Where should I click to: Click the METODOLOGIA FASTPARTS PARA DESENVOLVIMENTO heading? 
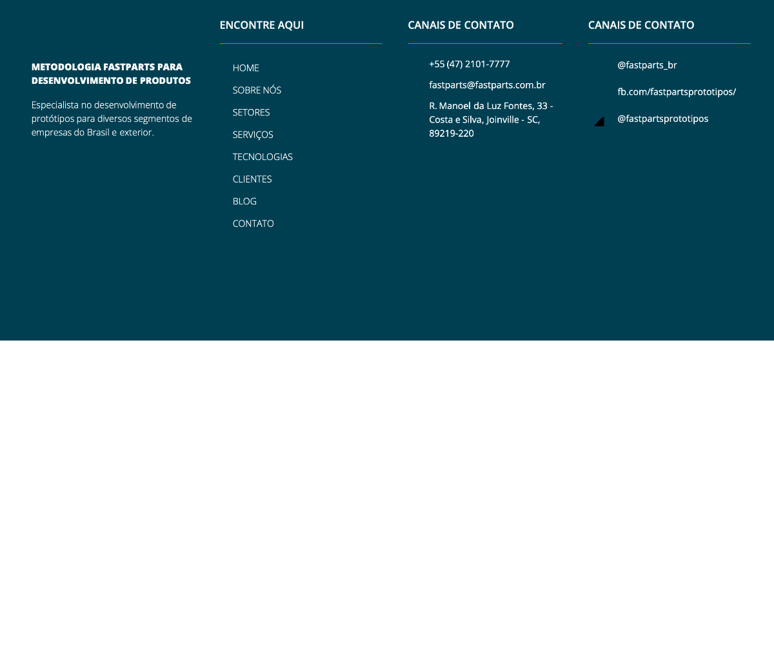[111, 74]
